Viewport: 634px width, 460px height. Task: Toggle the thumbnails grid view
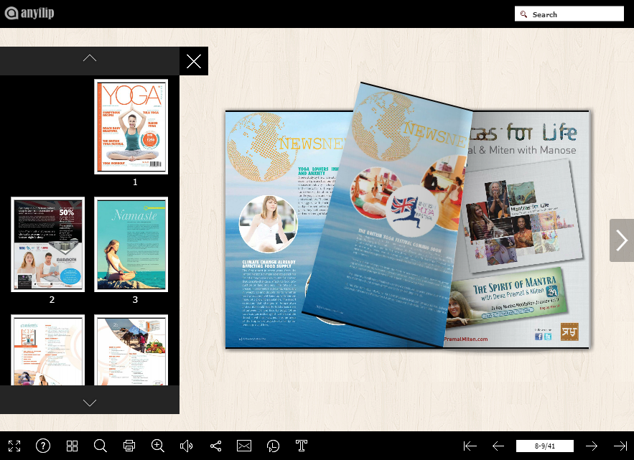[72, 446]
